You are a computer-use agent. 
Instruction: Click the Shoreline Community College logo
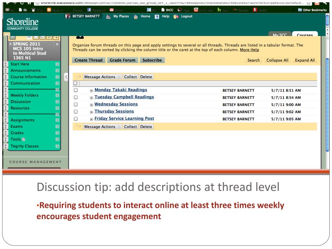[x=22, y=24]
